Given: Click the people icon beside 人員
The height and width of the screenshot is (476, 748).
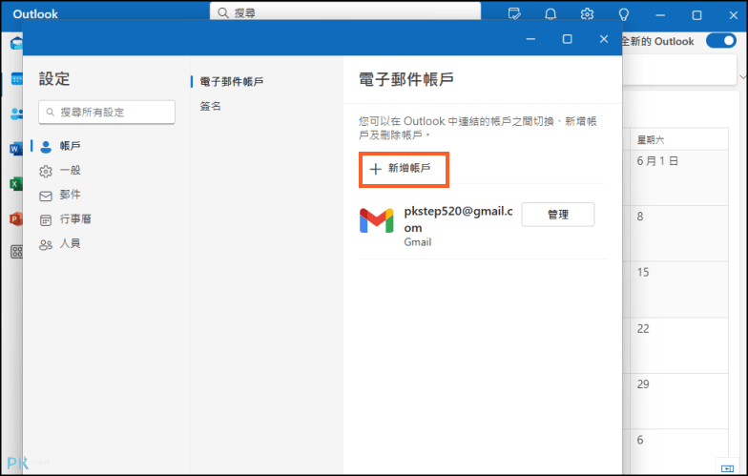Looking at the screenshot, I should click(46, 244).
